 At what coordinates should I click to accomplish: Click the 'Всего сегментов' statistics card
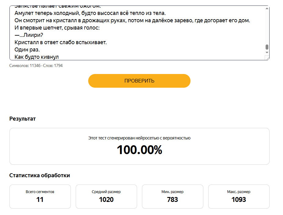pyautogui.click(x=40, y=196)
